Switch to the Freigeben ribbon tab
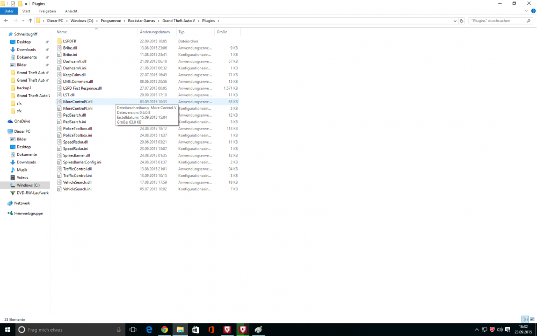The height and width of the screenshot is (336, 537). point(47,11)
